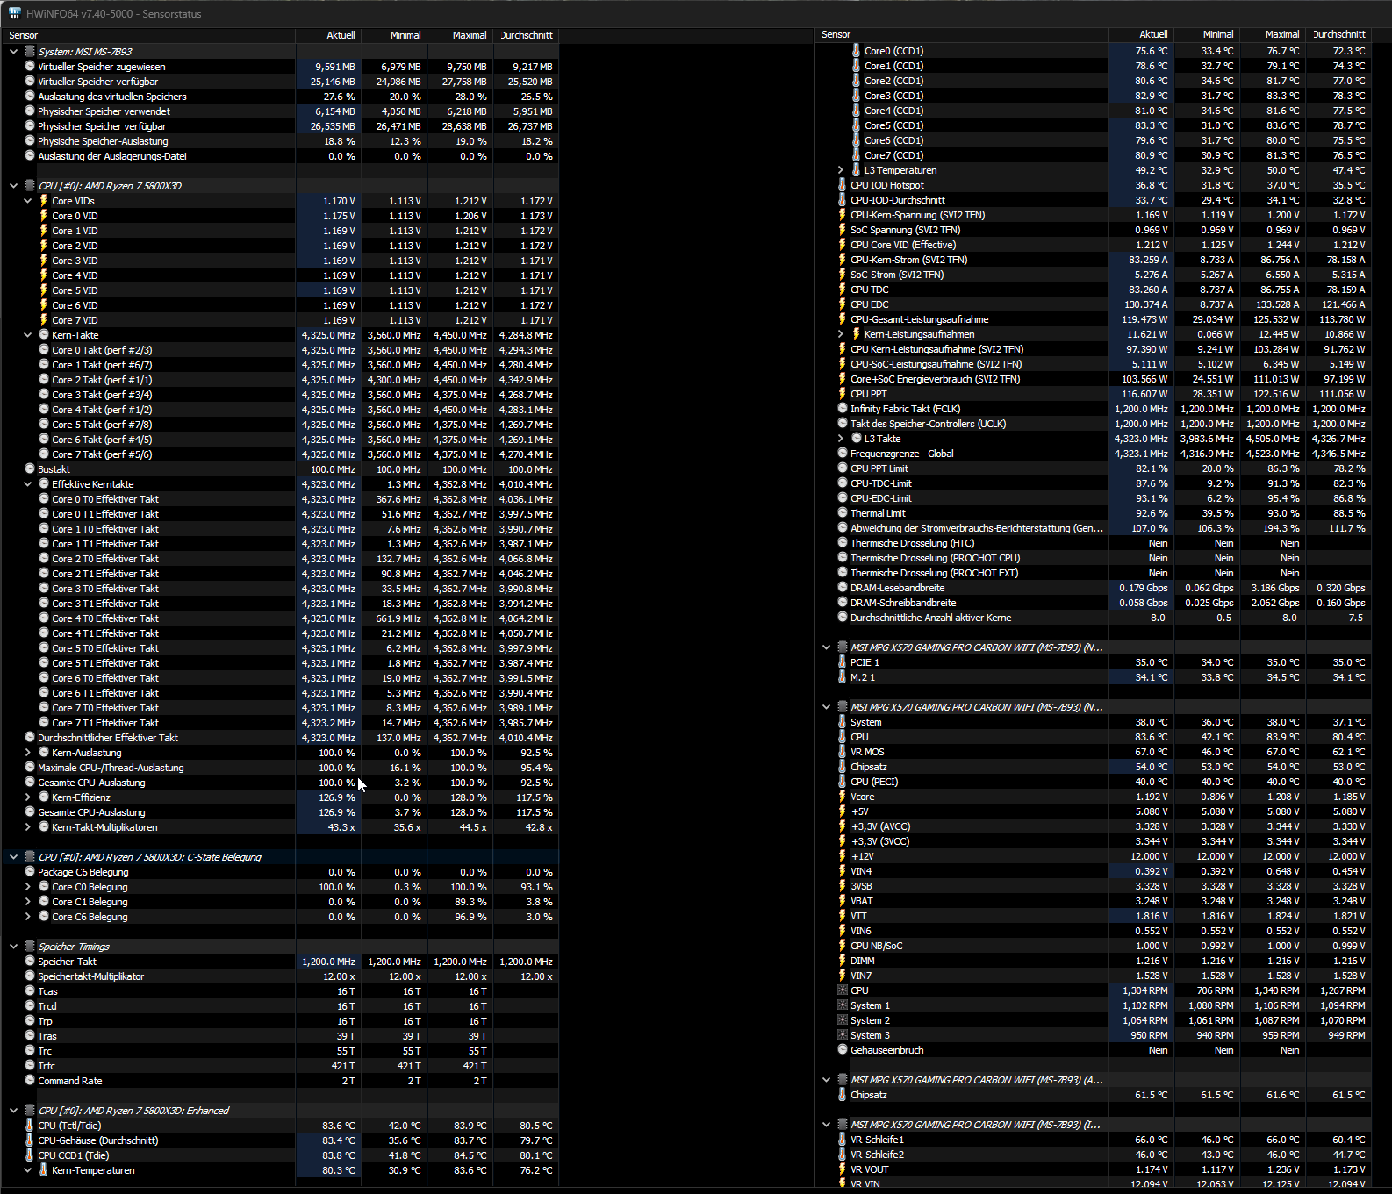Expand the Kern-Effizienz row
Viewport: 1392px width, 1194px height.
point(27,797)
